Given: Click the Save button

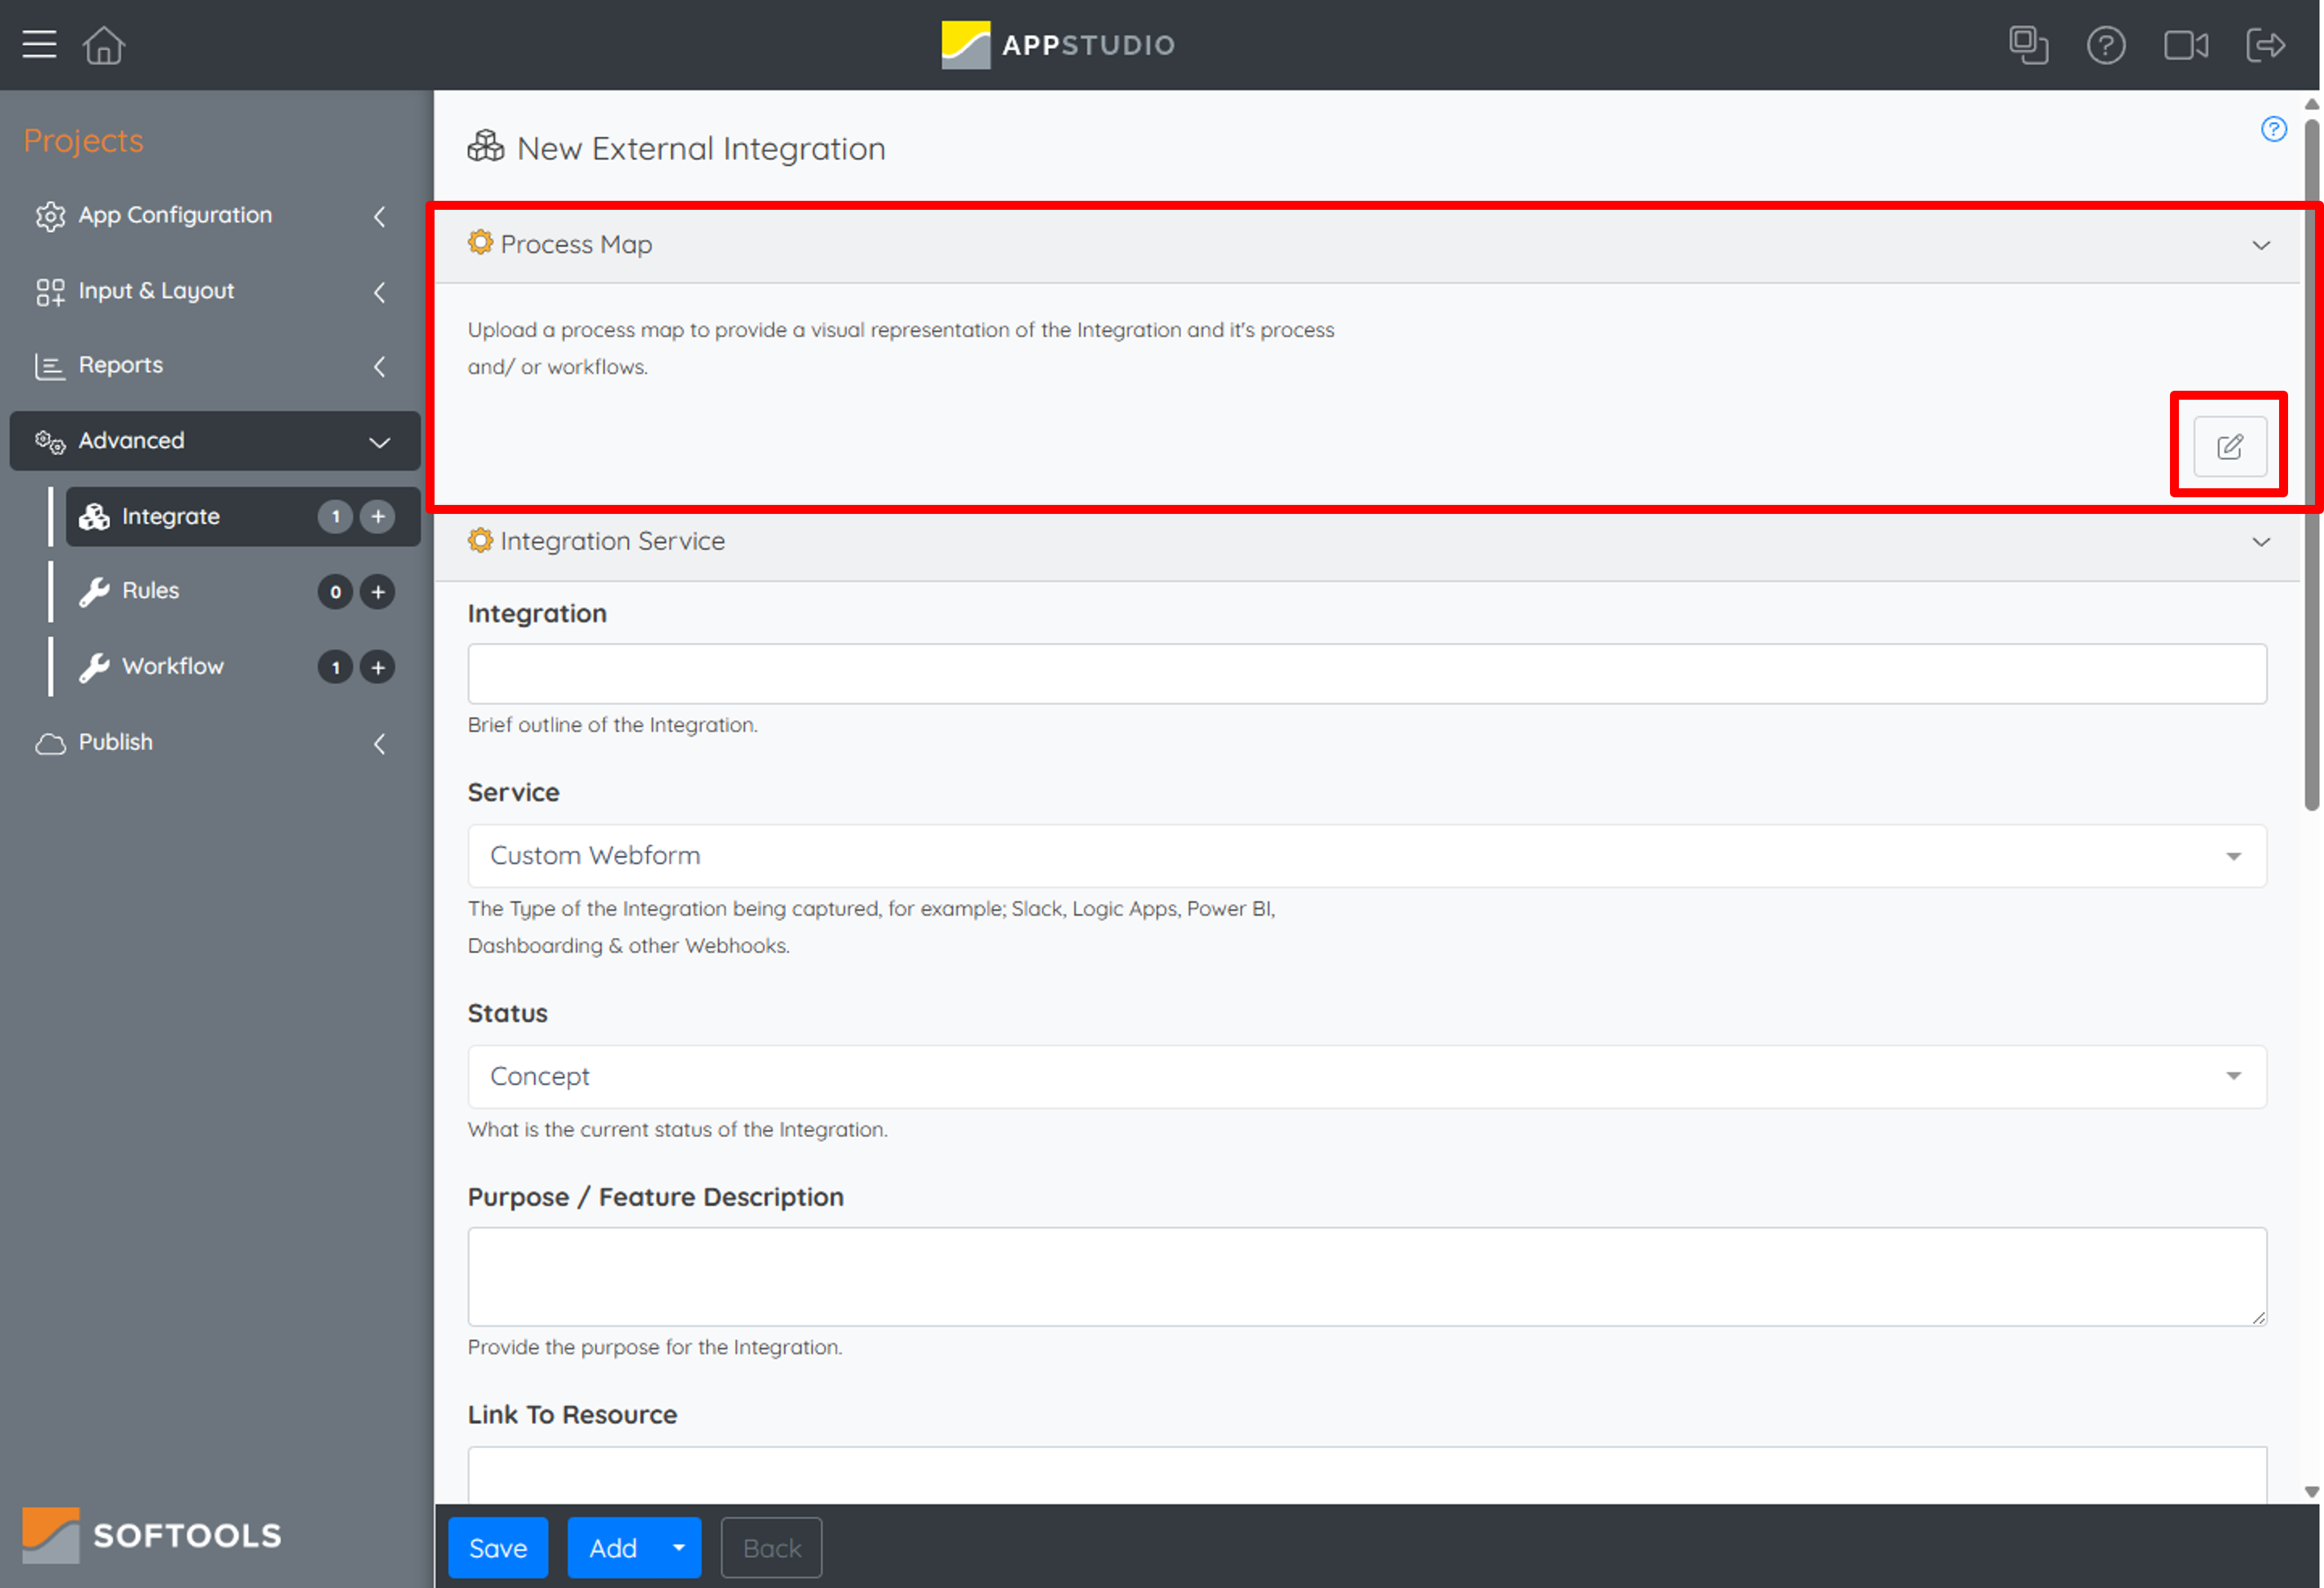Looking at the screenshot, I should (497, 1547).
